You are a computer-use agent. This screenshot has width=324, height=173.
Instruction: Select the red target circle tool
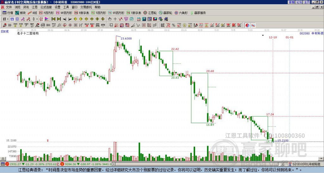tap(65, 25)
